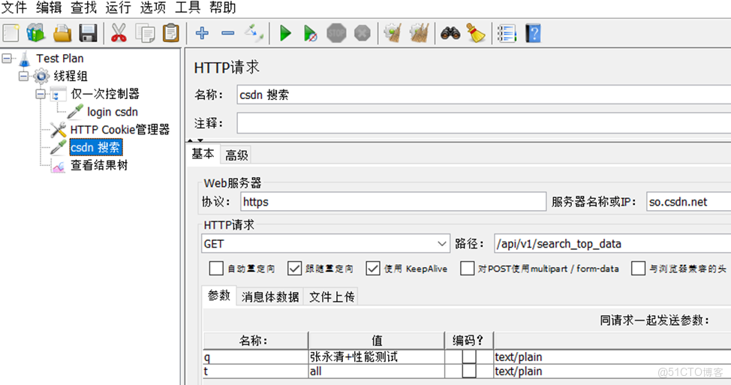Click the Open file folder icon
This screenshot has width=731, height=385.
coord(62,34)
